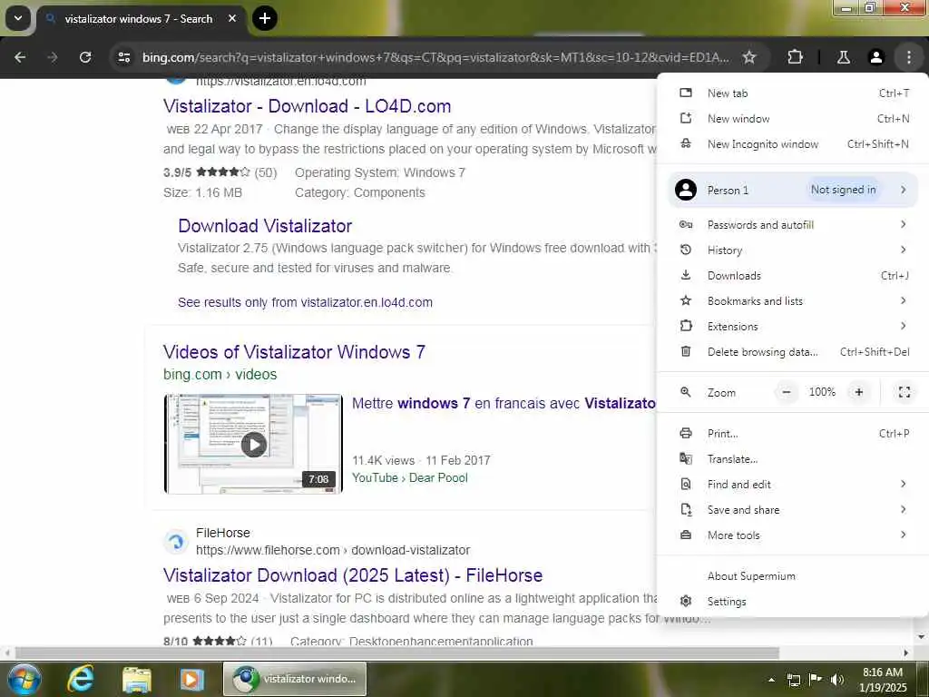
Task: Close the vistalizator search tab
Action: (232, 18)
